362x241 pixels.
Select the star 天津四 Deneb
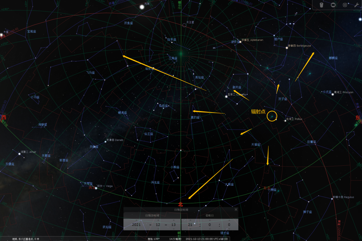click(x=105, y=142)
